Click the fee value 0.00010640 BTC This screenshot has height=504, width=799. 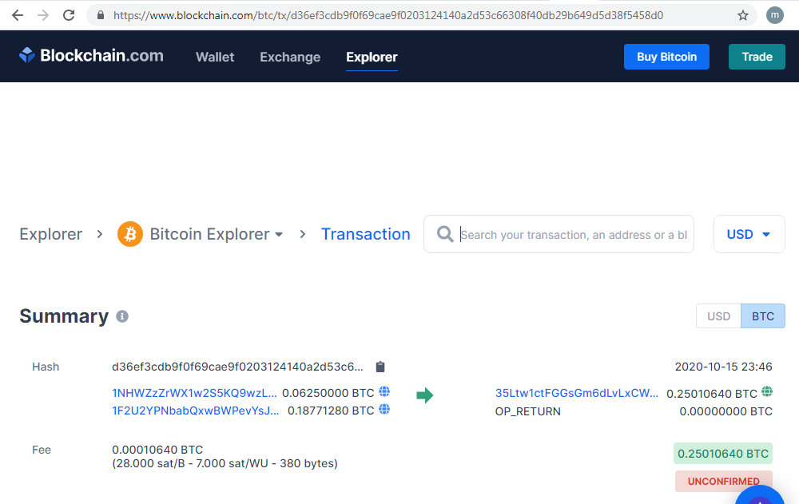tap(157, 450)
